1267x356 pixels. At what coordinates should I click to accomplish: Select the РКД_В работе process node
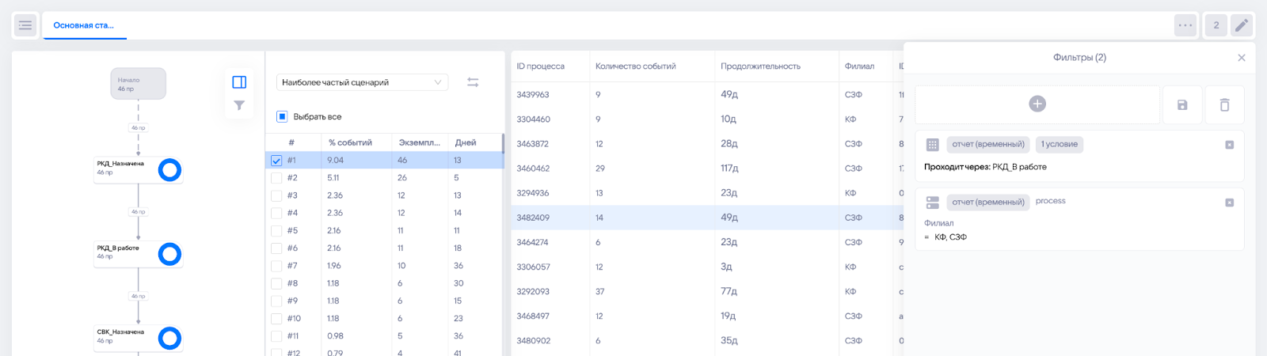point(139,253)
